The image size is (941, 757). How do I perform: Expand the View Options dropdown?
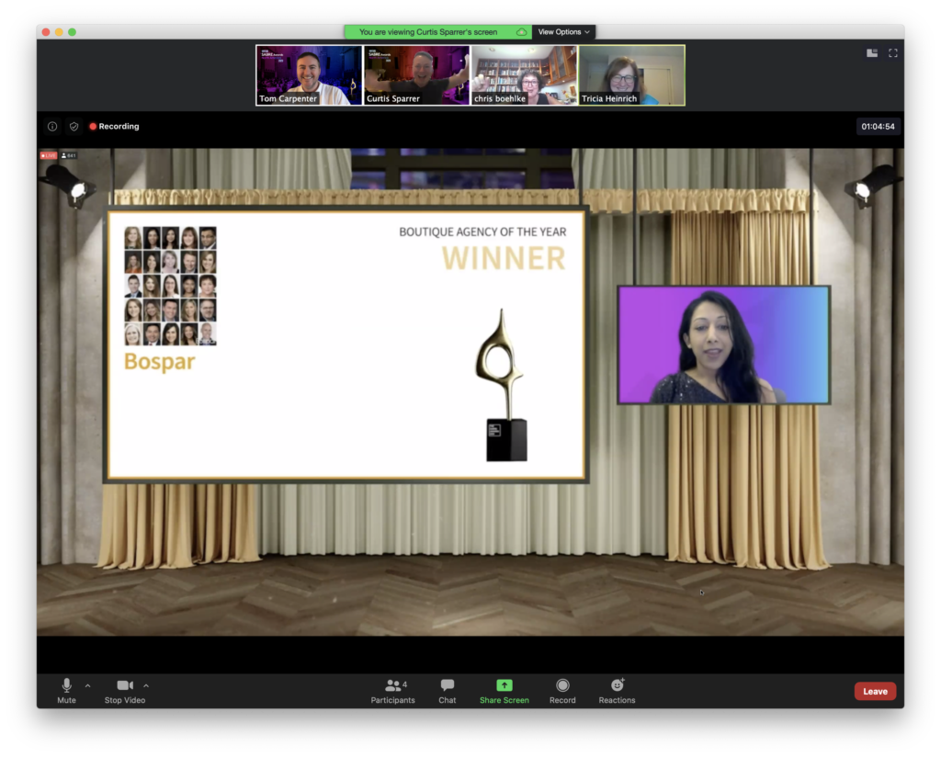(563, 32)
